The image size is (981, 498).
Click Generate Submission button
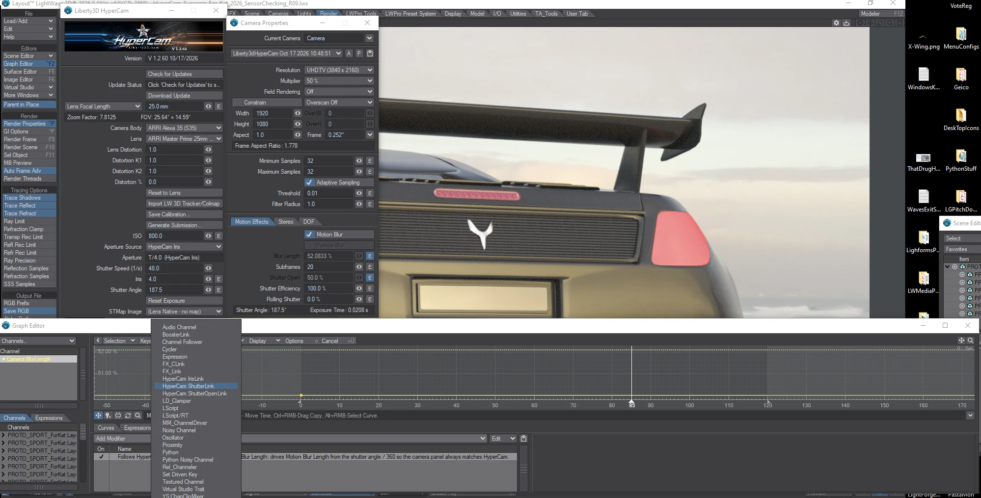click(x=184, y=225)
